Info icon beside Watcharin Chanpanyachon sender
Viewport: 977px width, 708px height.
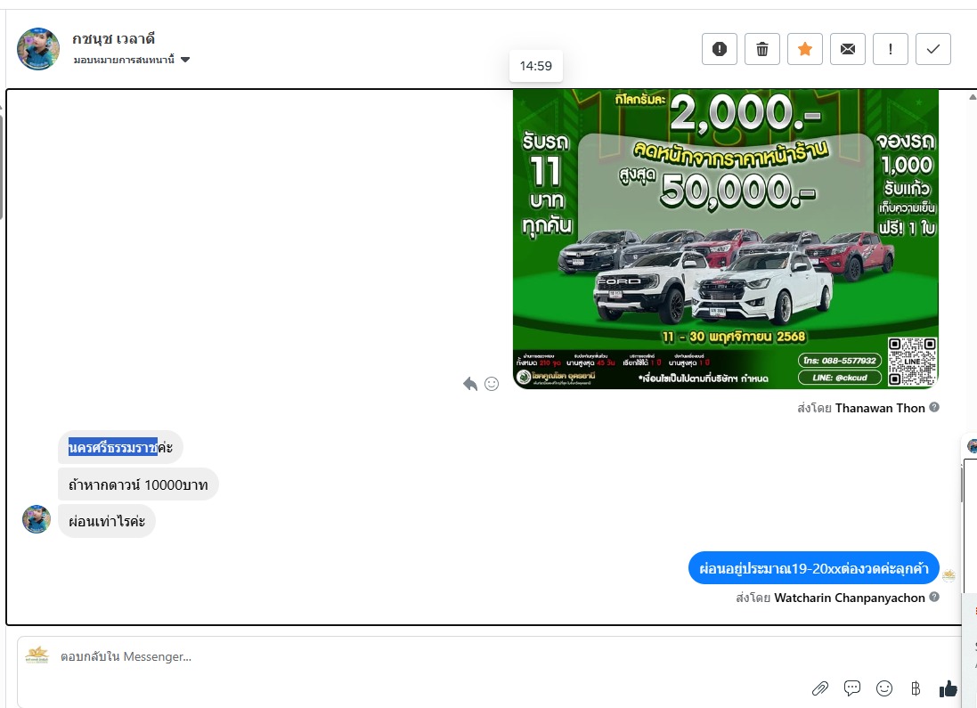click(x=934, y=597)
